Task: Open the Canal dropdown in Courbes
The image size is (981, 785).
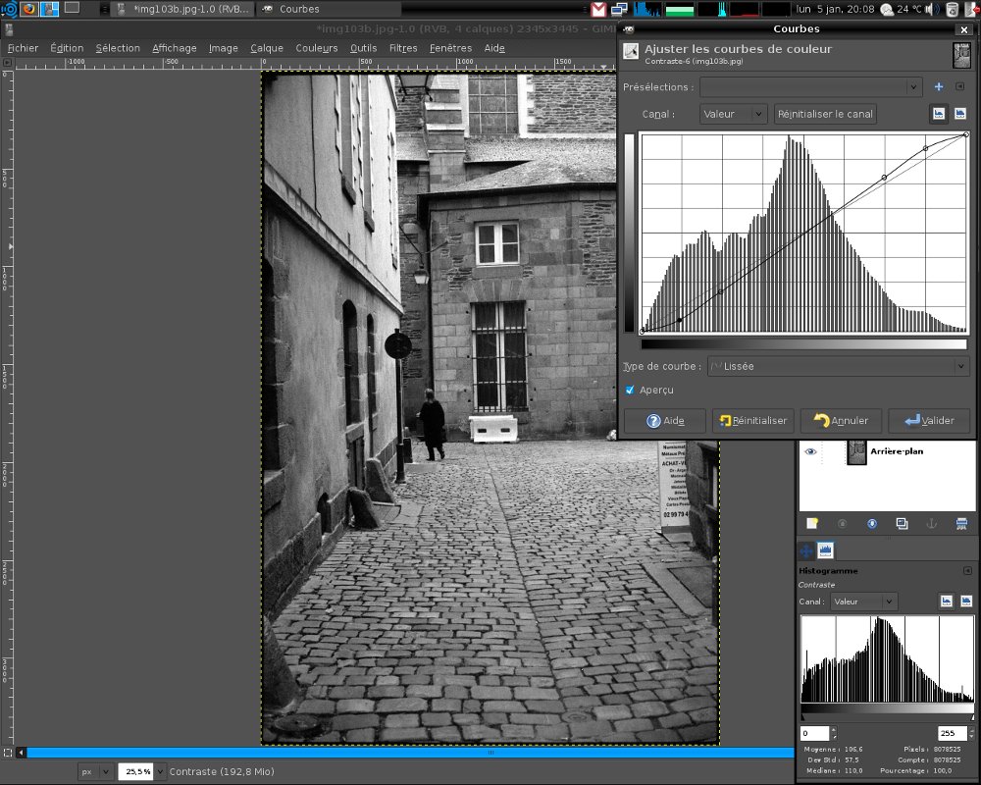Action: click(x=733, y=114)
